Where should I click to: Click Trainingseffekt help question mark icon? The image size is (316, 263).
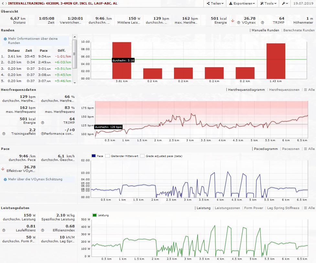pos(4,133)
